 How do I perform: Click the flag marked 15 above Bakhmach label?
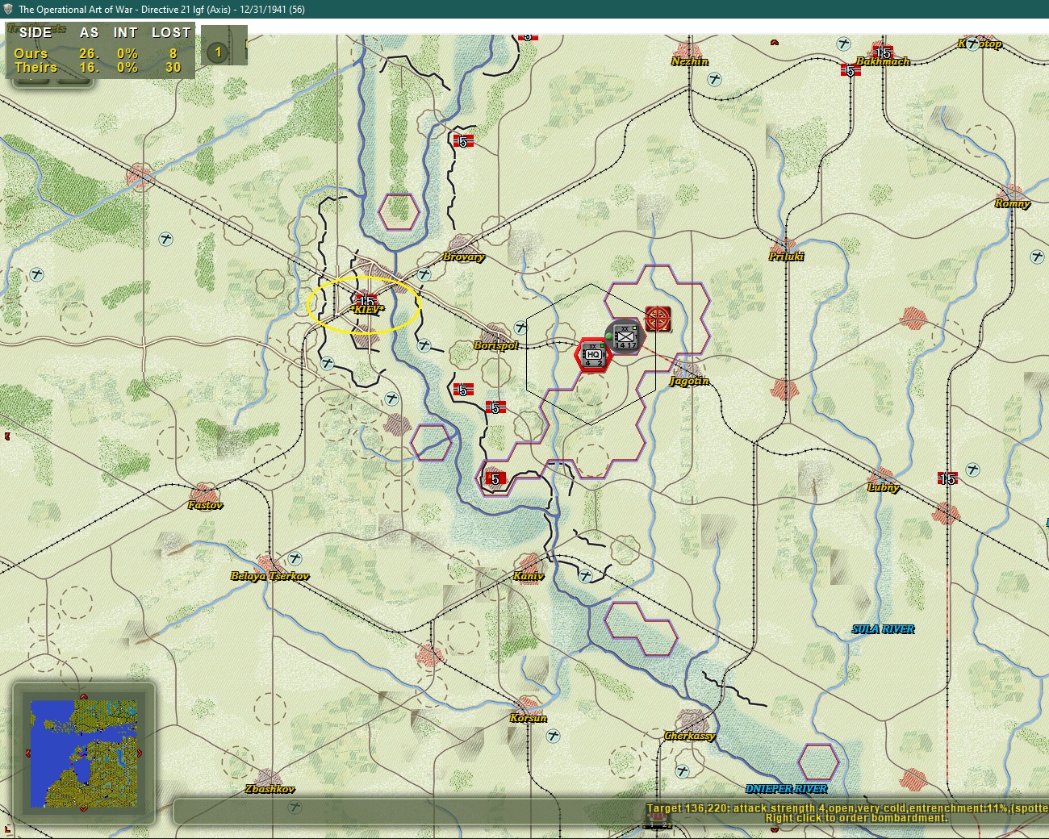pyautogui.click(x=883, y=52)
